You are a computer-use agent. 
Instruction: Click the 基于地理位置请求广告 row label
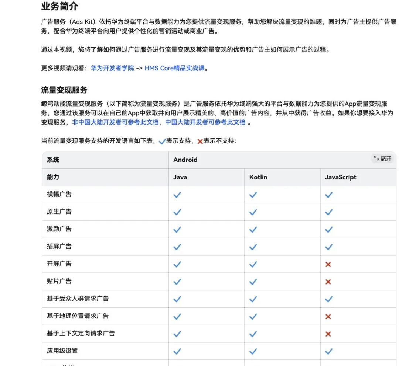[78, 316]
